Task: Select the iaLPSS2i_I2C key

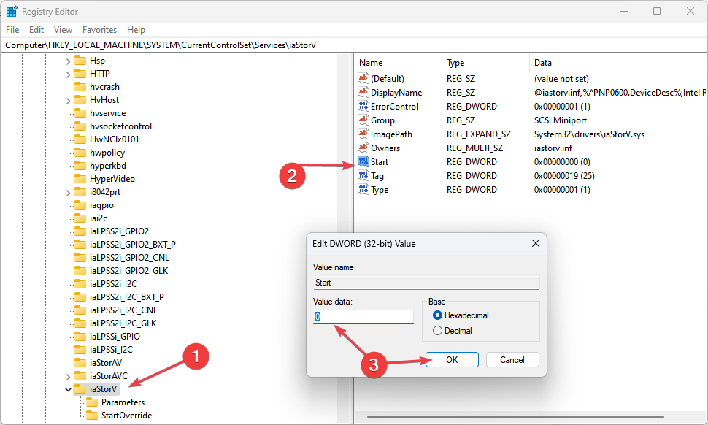Action: [x=113, y=283]
